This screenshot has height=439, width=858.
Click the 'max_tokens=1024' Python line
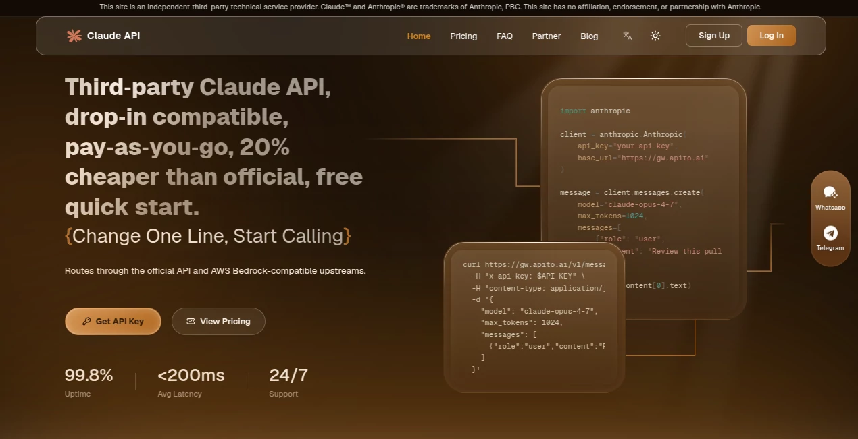coord(612,216)
